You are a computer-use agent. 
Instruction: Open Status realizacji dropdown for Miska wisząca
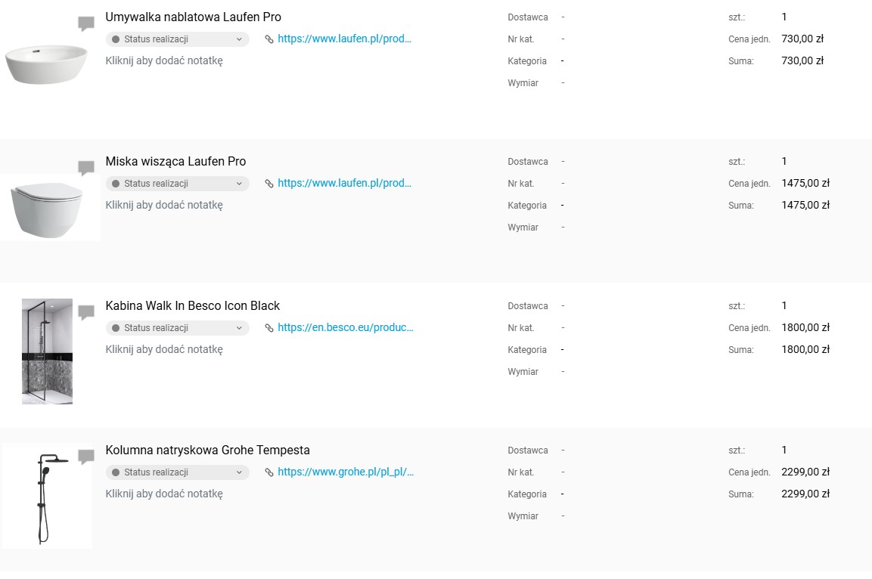click(177, 184)
